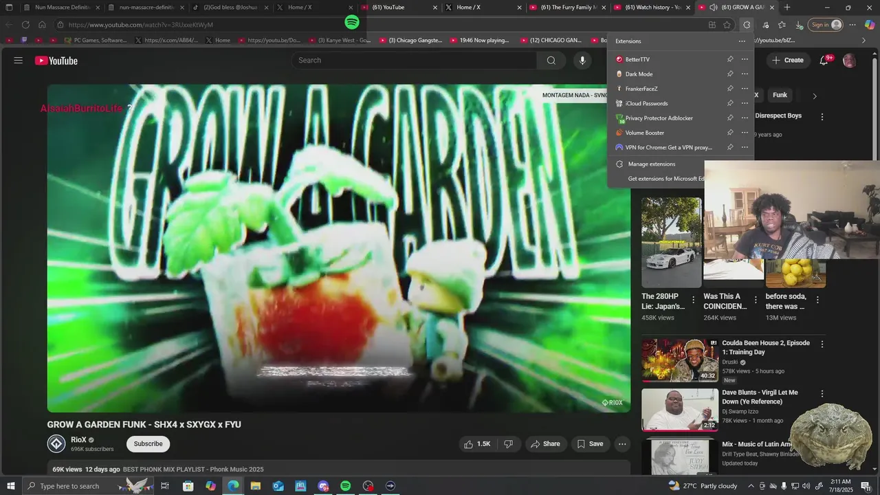Go to the YouTube home logo
880x495 pixels.
tap(56, 60)
